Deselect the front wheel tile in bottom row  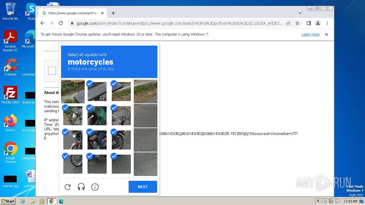(x=73, y=164)
